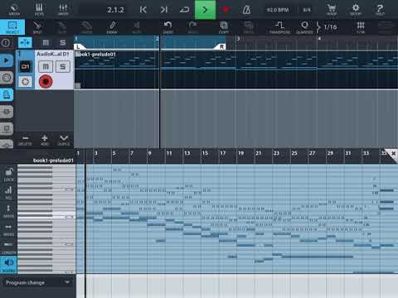Screen dimensions: 398x298
Task: Select the vertical Move tool in key editor
Action: point(8,211)
